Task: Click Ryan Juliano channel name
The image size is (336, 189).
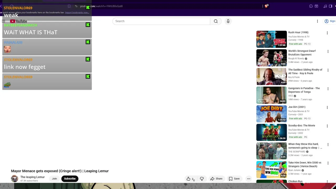Action: (x=295, y=170)
